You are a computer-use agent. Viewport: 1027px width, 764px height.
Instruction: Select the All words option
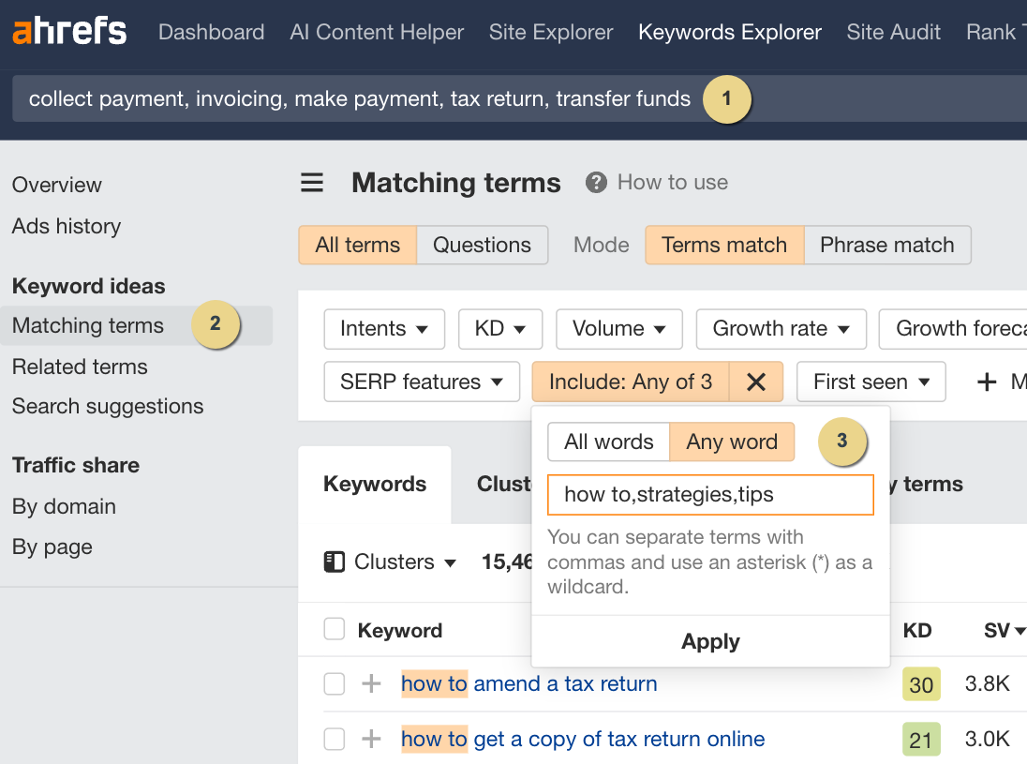[608, 442]
